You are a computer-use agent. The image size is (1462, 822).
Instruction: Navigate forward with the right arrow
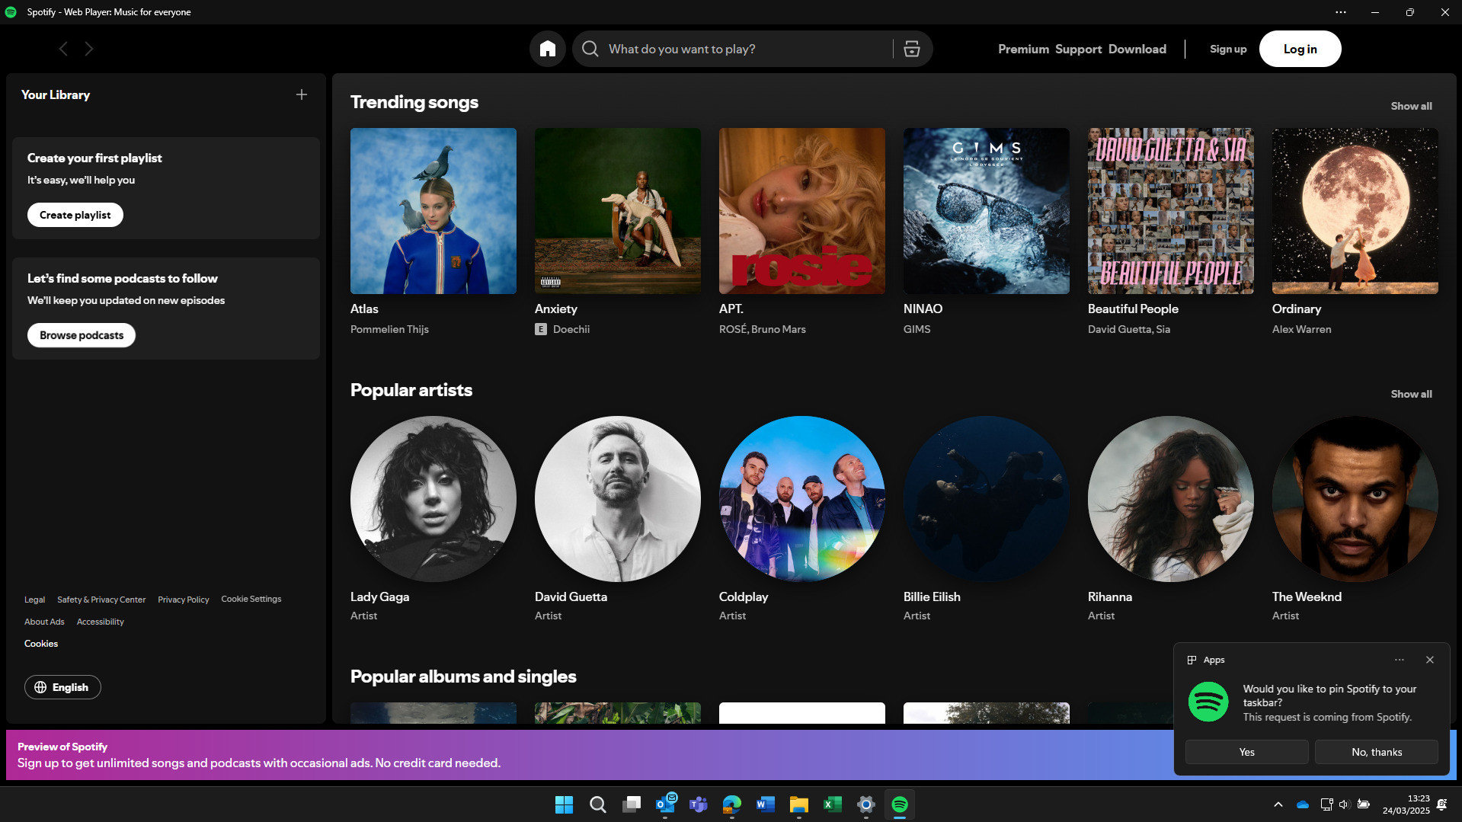[x=89, y=49]
